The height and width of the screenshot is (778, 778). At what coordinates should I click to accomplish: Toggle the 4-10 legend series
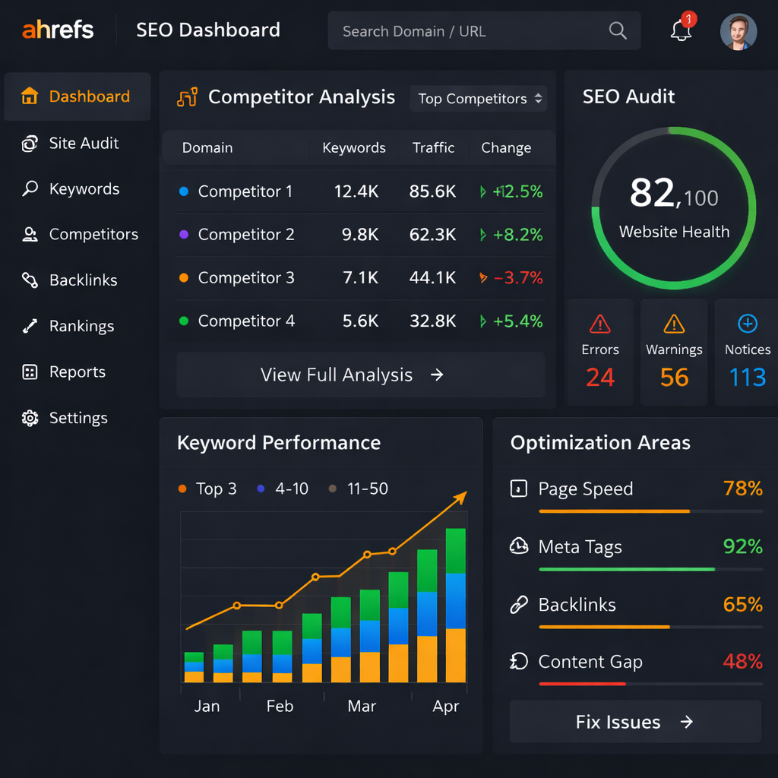click(x=283, y=489)
